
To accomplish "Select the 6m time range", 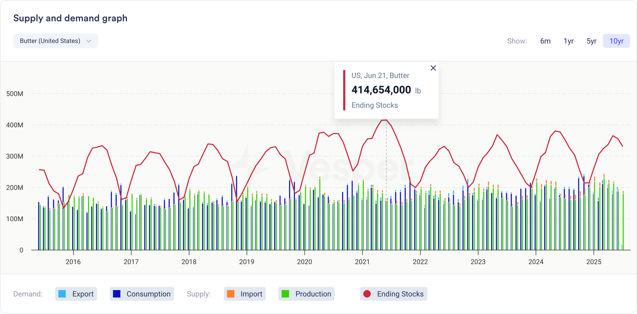I will (x=545, y=41).
